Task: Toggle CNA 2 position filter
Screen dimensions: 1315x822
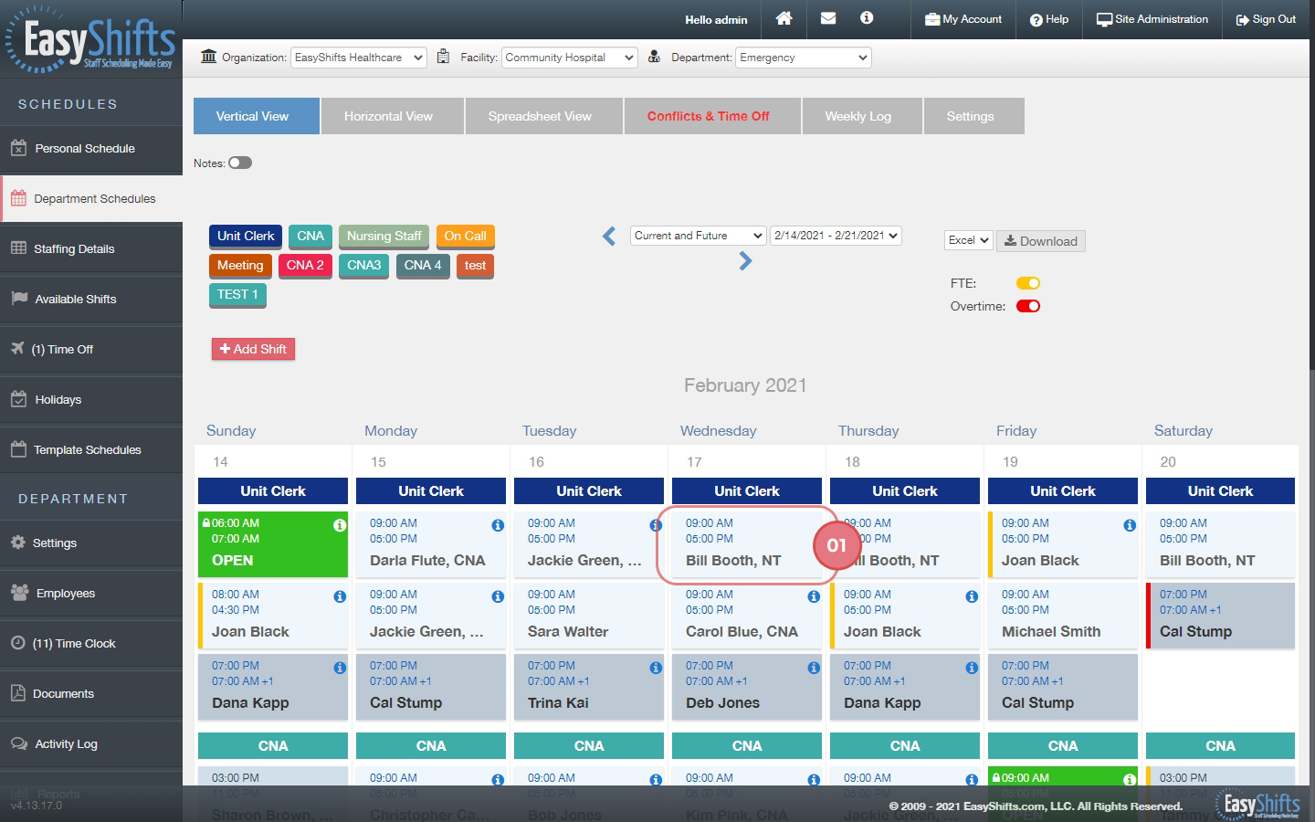Action: [305, 266]
